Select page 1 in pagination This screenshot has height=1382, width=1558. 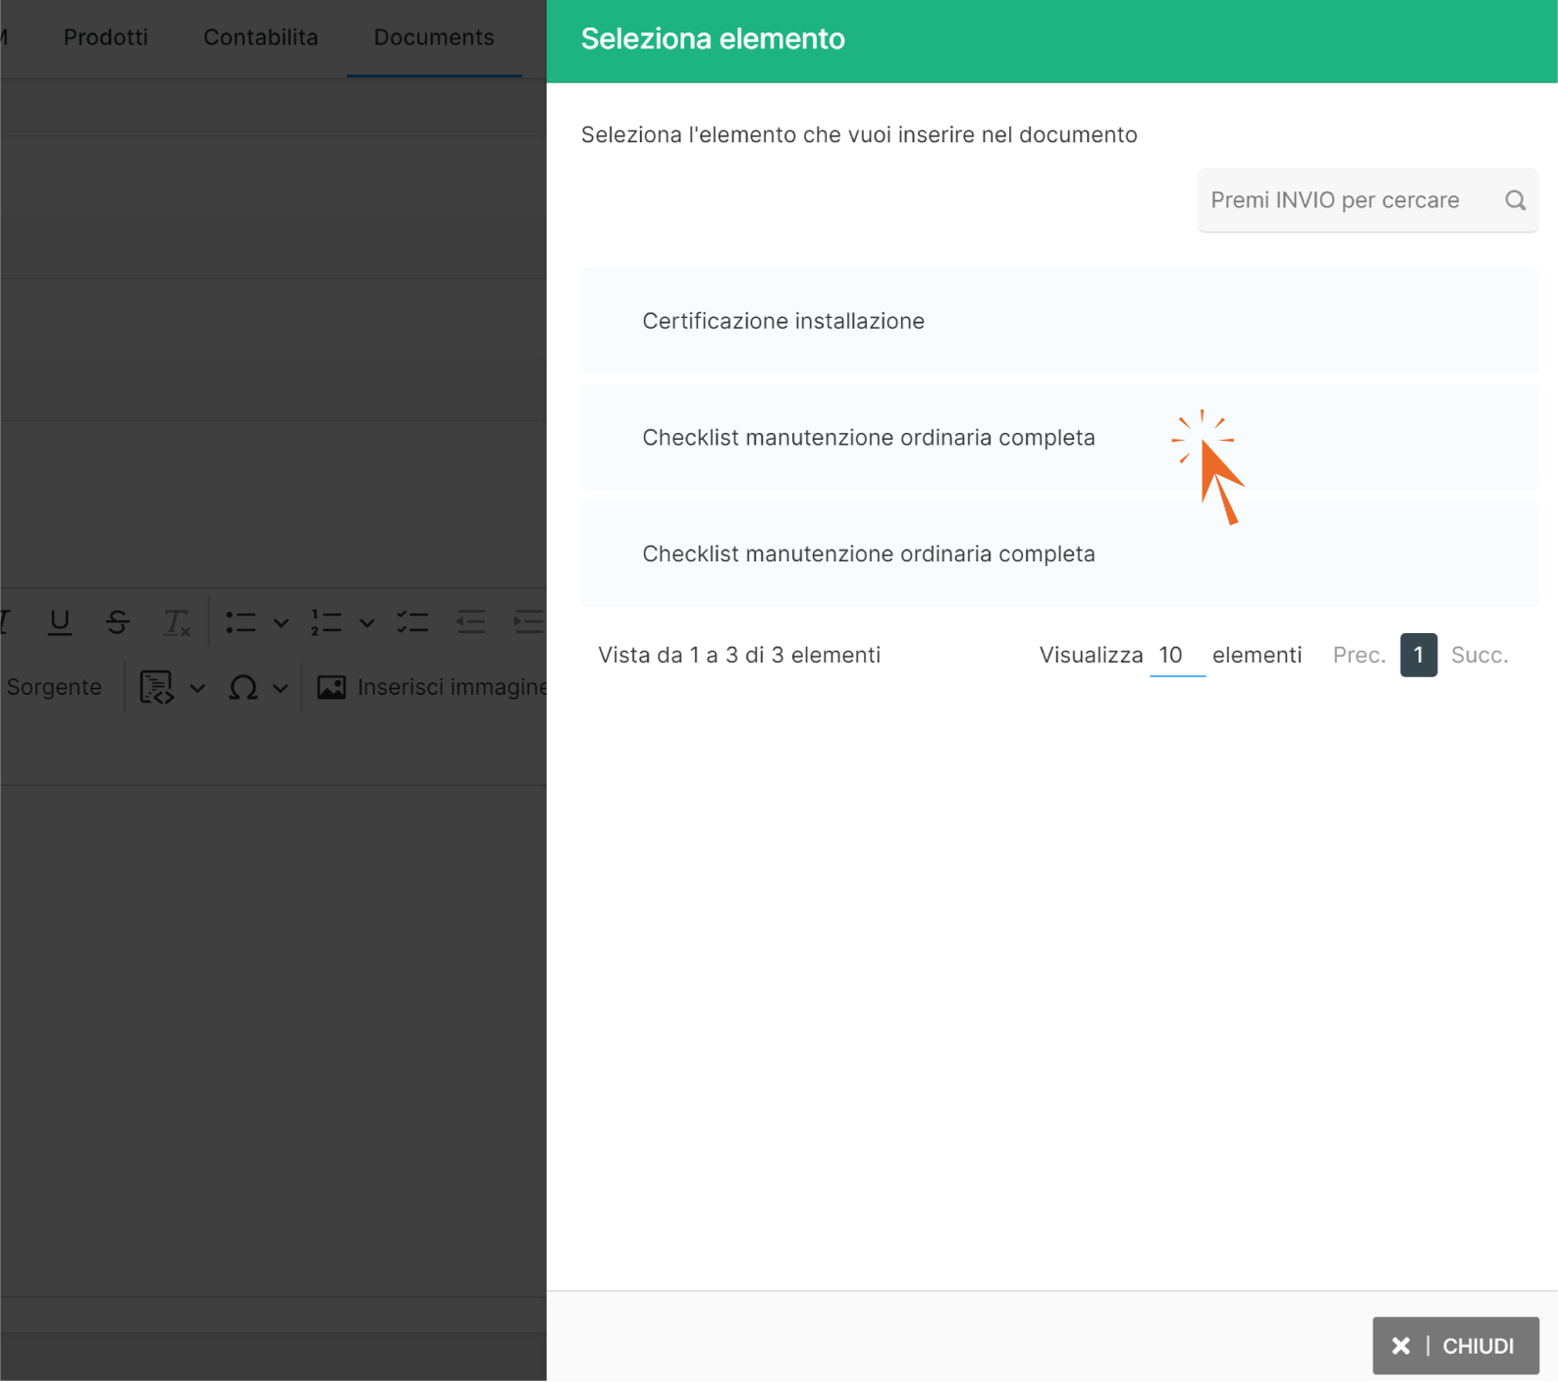coord(1418,655)
